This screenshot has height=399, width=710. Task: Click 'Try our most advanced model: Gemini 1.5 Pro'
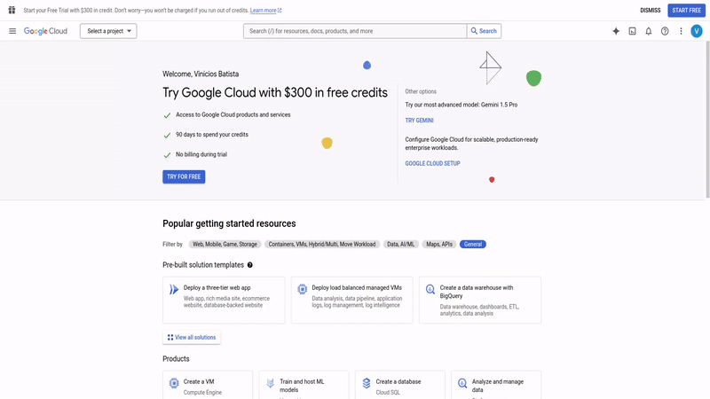click(461, 105)
